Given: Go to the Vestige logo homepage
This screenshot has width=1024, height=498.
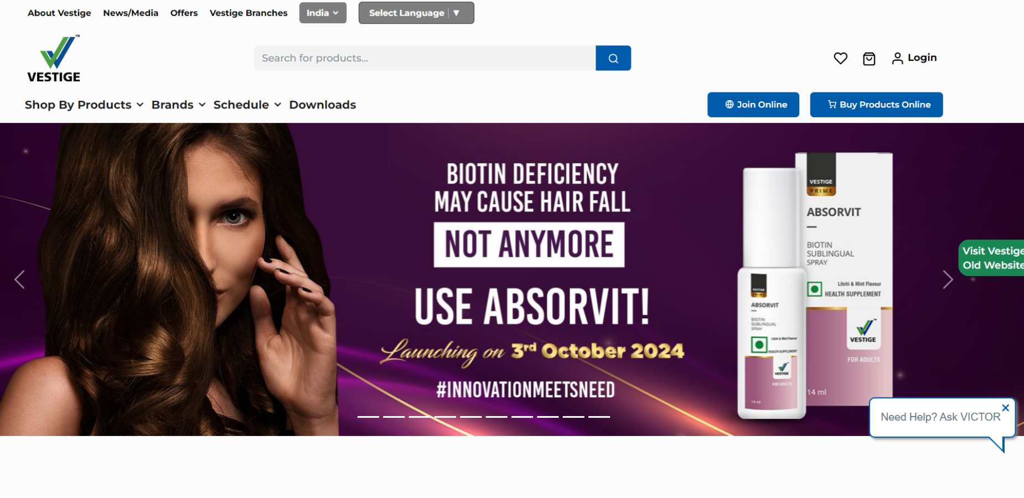Looking at the screenshot, I should click(x=54, y=59).
